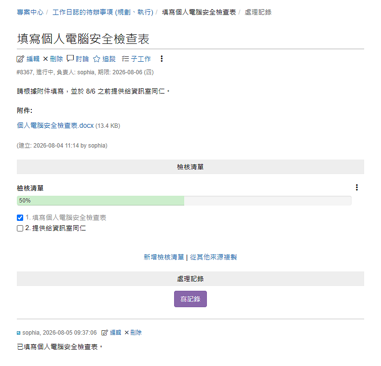The image size is (381, 366).
Task: Check item 2 提供給資訊室同仁
Action: [20, 228]
